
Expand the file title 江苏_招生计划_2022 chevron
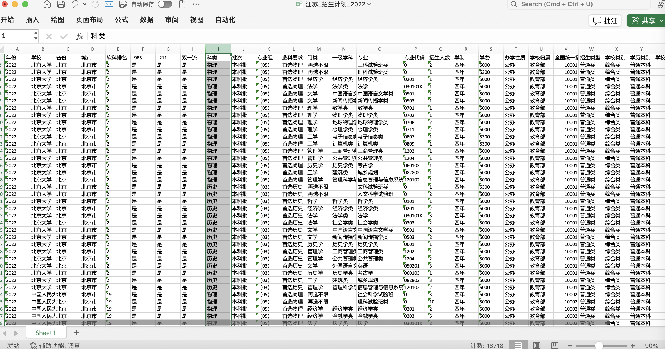pyautogui.click(x=369, y=4)
